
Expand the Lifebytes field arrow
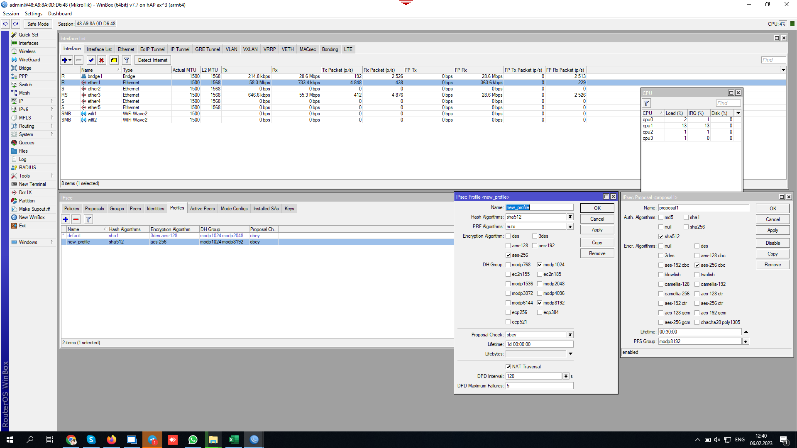pos(571,354)
